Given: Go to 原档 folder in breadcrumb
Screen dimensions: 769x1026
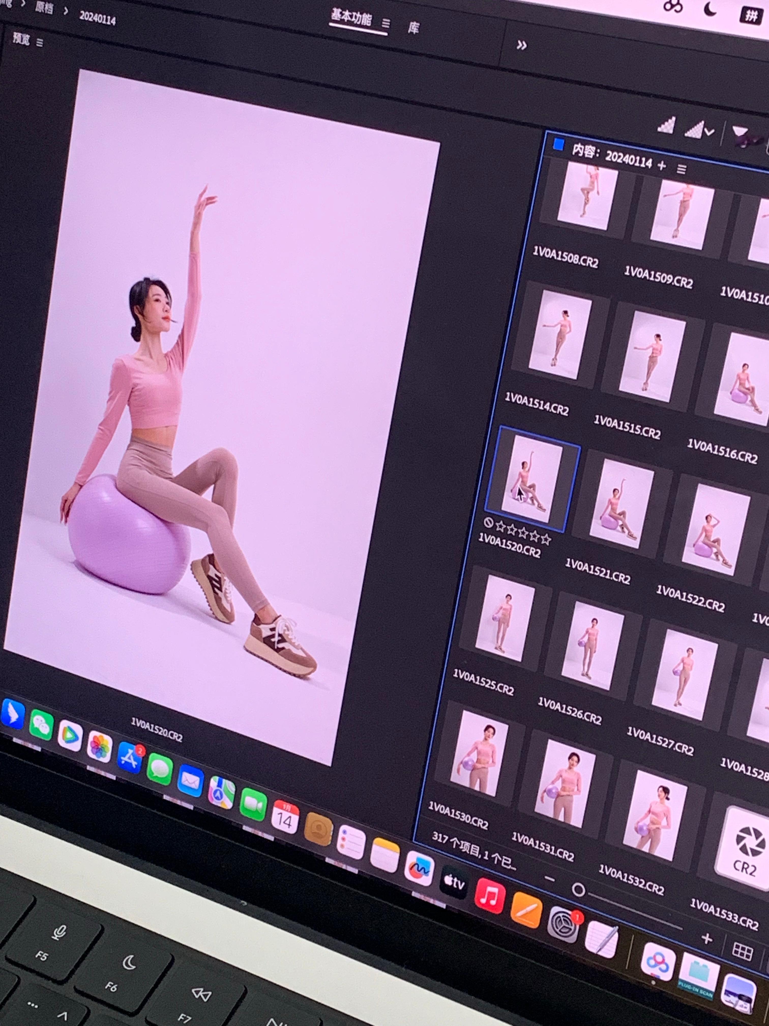Looking at the screenshot, I should 44,7.
